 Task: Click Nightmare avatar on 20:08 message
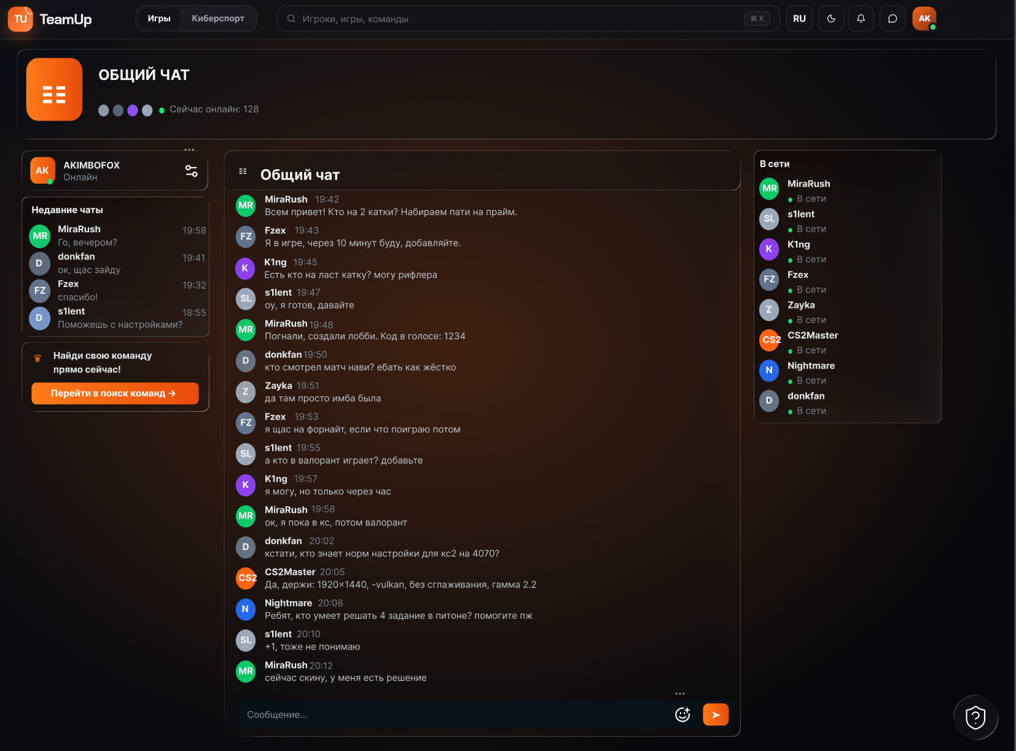246,609
